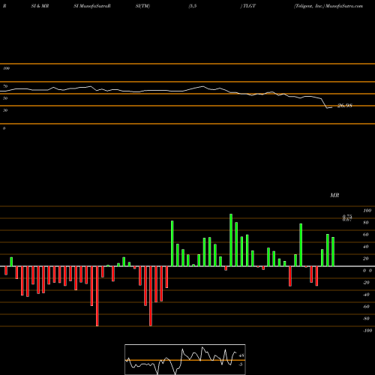The width and height of the screenshot is (375, 375).
Task: Click the -40 label on the MR axis
Action: pos(366,295)
